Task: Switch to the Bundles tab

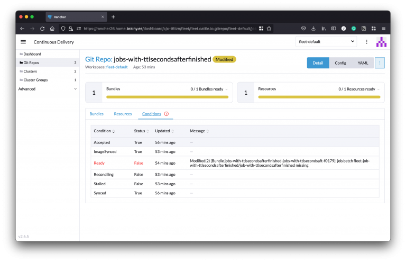Action: point(96,114)
